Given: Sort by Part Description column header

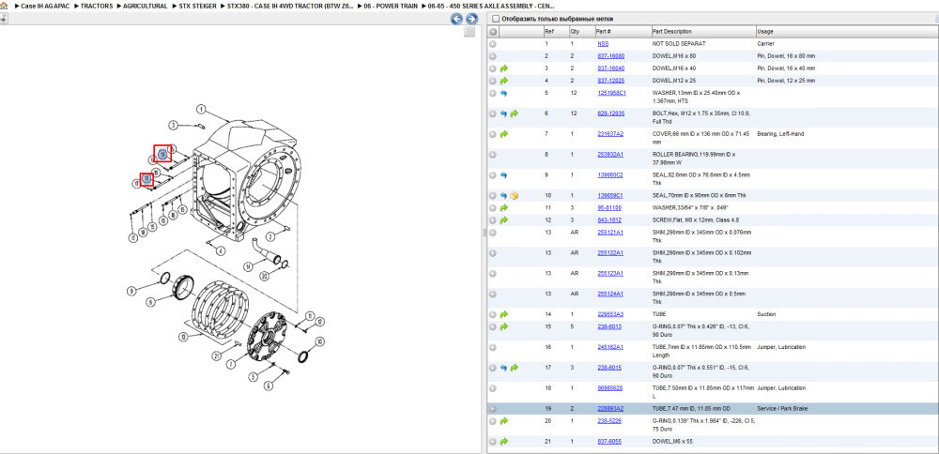Looking at the screenshot, I should click(x=703, y=31).
